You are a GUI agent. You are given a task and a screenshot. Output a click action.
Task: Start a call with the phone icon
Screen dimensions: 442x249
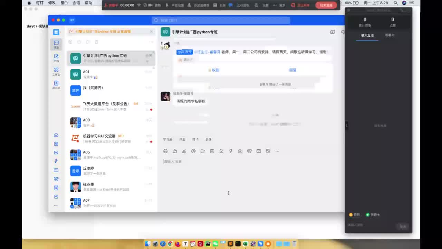click(249, 151)
